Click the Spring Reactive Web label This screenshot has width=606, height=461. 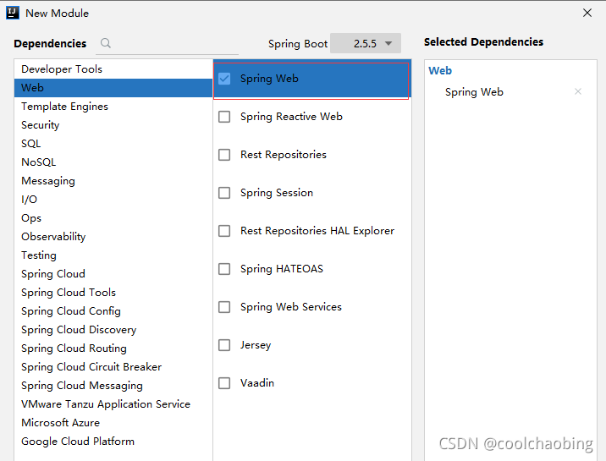tap(291, 117)
